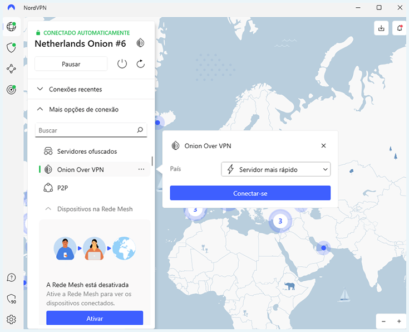Select Onion Over VPN in the list
This screenshot has height=332, width=409.
[x=95, y=169]
